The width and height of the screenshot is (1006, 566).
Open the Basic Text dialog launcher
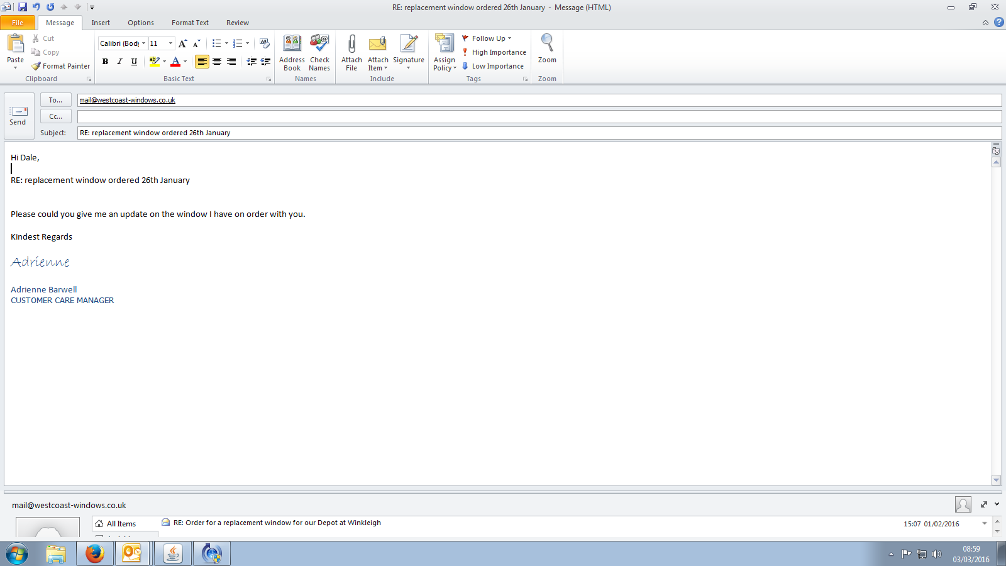[268, 79]
